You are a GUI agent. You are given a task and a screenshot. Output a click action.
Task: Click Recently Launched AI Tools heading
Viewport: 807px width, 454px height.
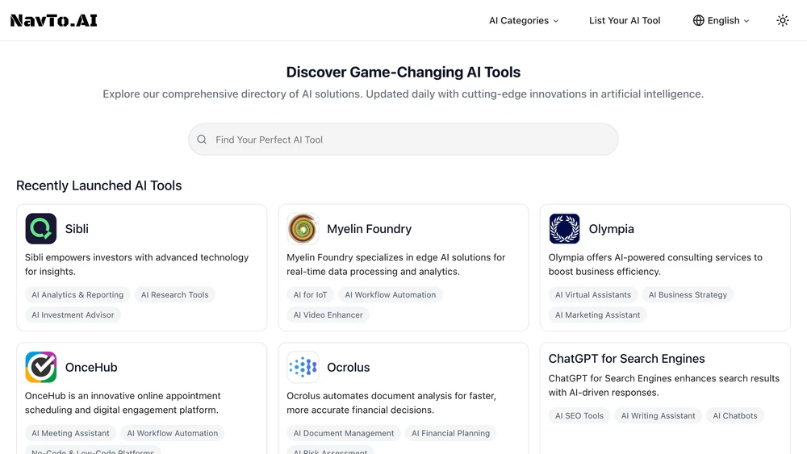(98, 185)
